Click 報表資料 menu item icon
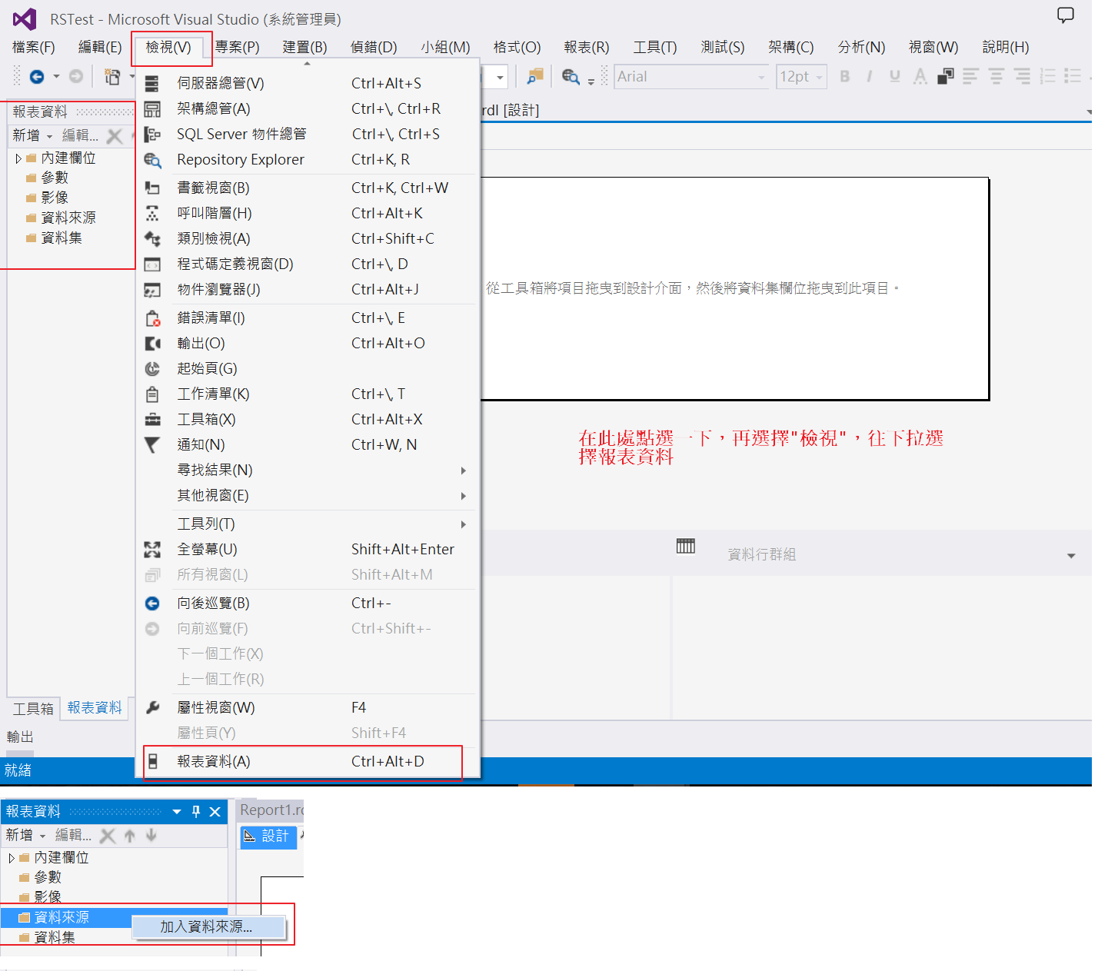Image resolution: width=1098 pixels, height=971 pixels. 152,761
